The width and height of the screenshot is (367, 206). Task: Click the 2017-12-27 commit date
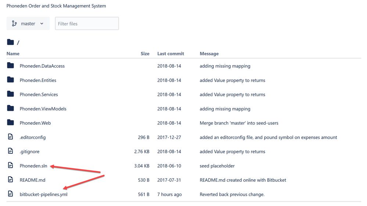(x=169, y=138)
